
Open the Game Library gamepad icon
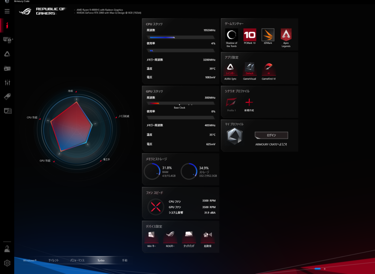pyautogui.click(x=7, y=68)
